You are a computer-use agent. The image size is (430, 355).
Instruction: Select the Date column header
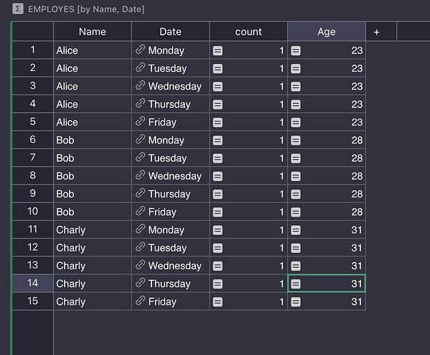171,32
